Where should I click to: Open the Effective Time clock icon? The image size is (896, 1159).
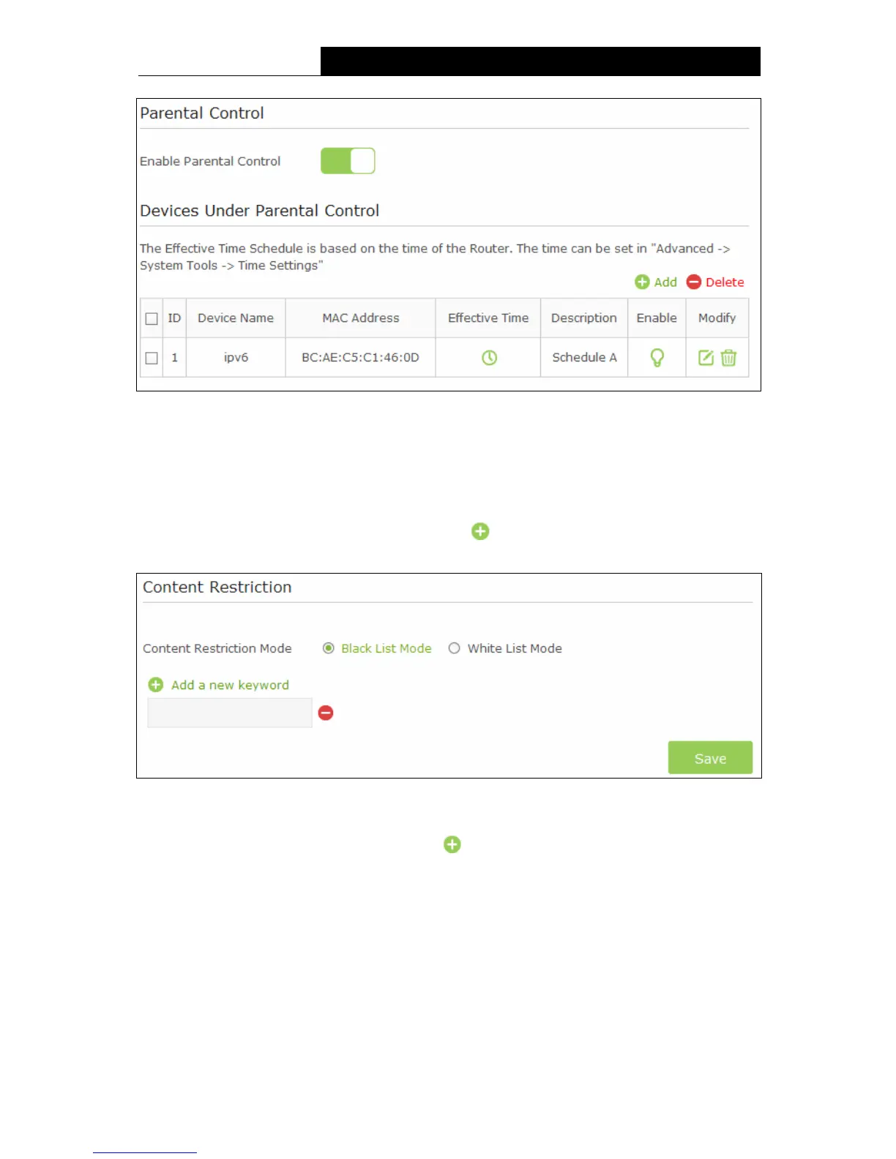point(489,358)
